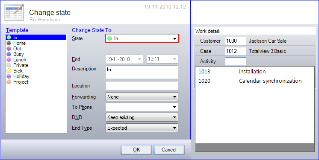This screenshot has width=319, height=160.
Task: Click into the Description text box
Action: (x=142, y=72)
